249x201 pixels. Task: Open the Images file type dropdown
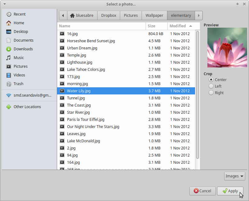pos(234,176)
